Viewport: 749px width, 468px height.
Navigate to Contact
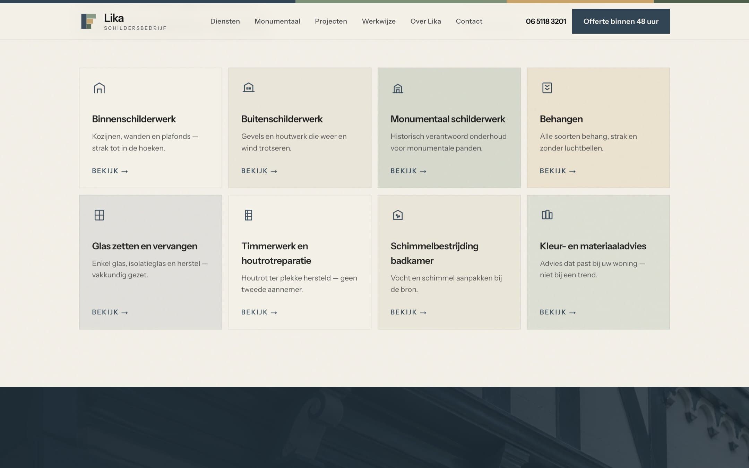pos(469,21)
